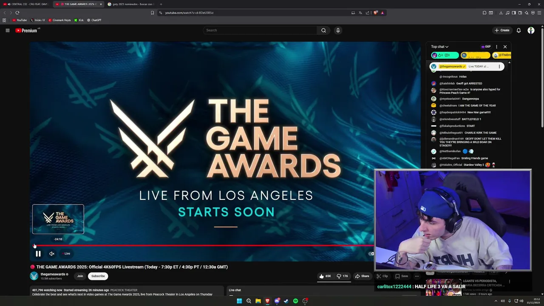Open the browser downloads icon
Screen dimensions: 544x306
501,13
